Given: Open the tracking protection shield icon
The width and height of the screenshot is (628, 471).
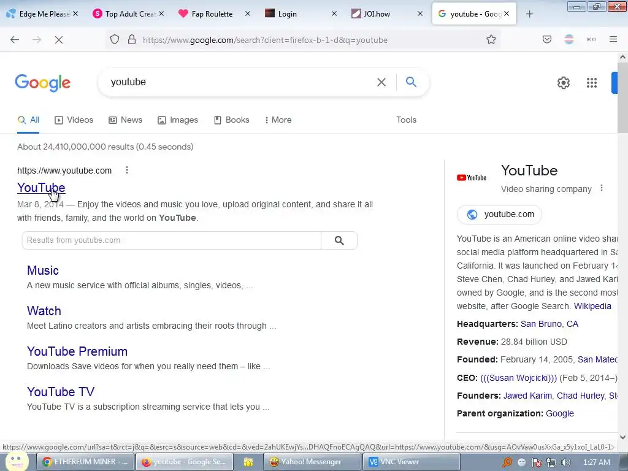Looking at the screenshot, I should pyautogui.click(x=115, y=40).
